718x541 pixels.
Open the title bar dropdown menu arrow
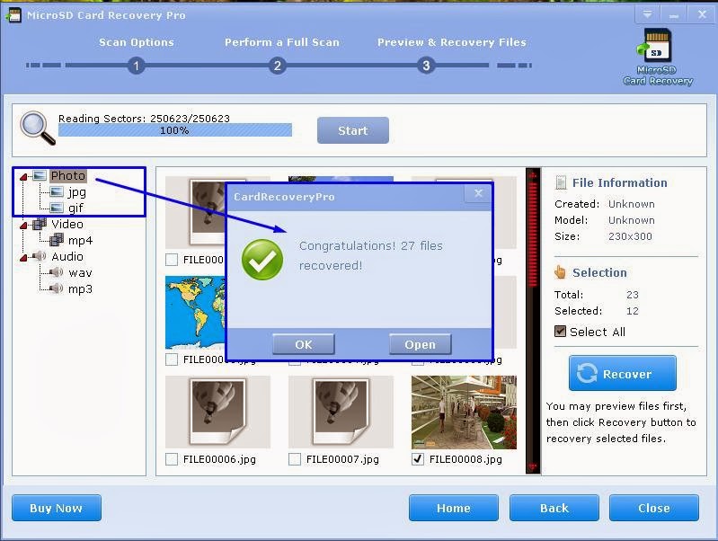(648, 15)
